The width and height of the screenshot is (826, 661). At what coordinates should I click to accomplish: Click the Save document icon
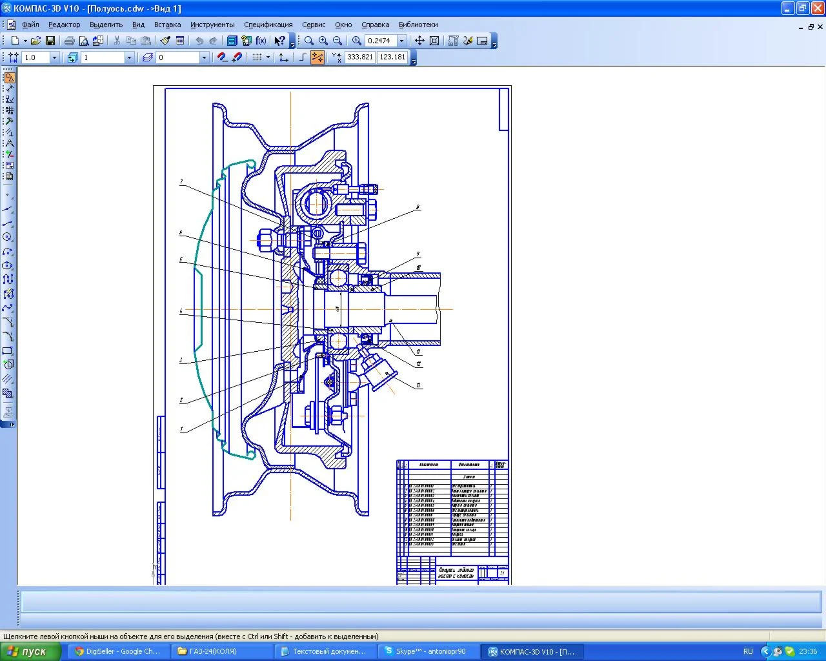(50, 41)
